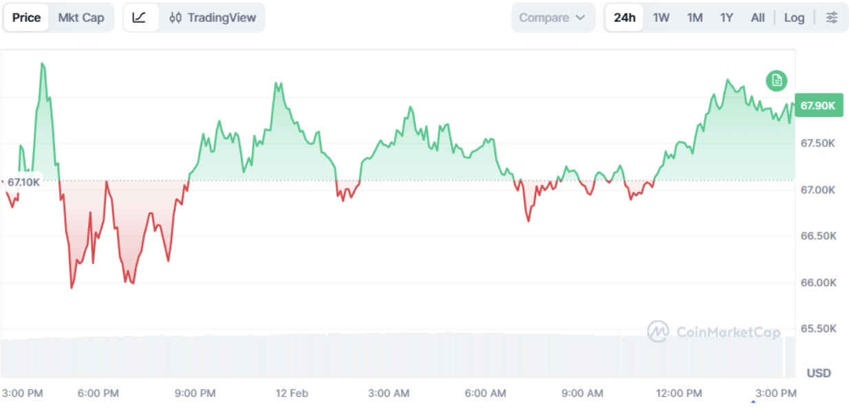Switch chart to Price view
This screenshot has width=849, height=414.
click(27, 18)
